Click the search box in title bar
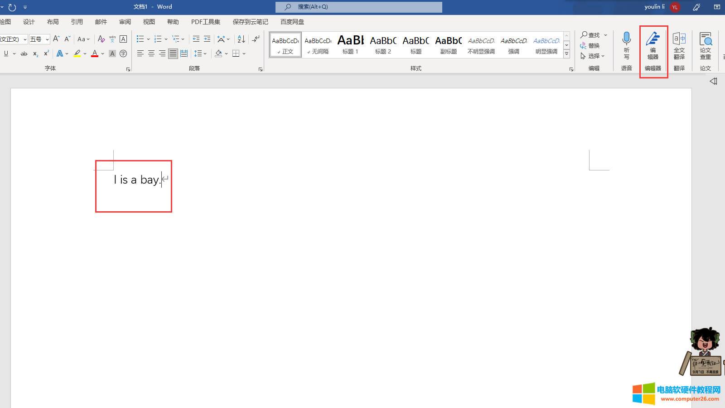 coord(358,7)
